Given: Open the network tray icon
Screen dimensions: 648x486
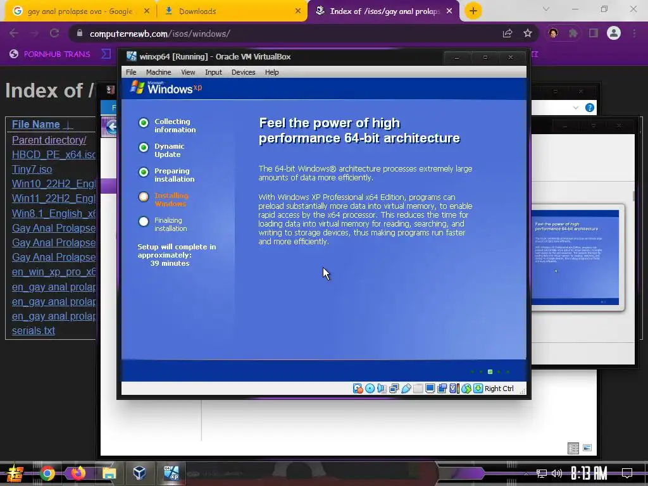Looking at the screenshot, I should [542, 473].
